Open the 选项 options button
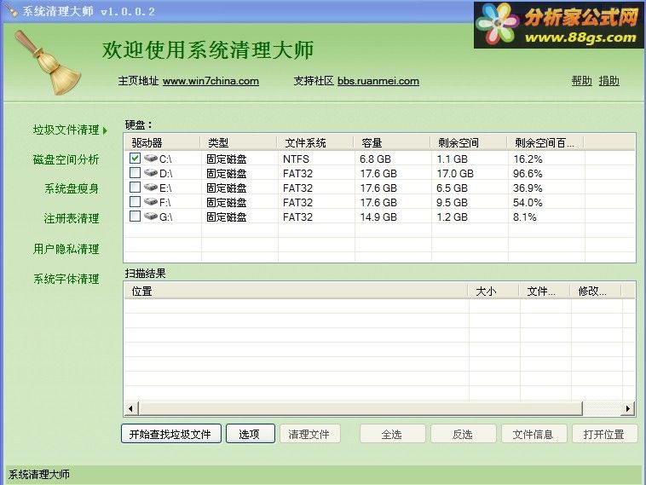Viewport: 646px width, 485px height. point(250,434)
